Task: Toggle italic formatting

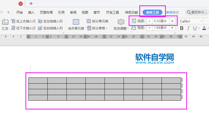Action: (188, 28)
